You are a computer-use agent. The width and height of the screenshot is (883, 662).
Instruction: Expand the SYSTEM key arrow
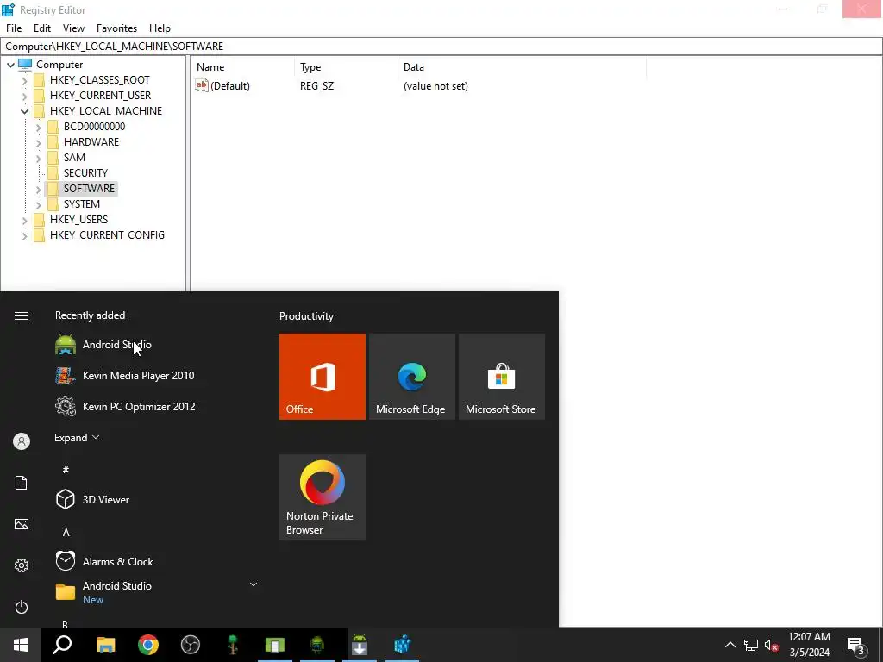[38, 205]
